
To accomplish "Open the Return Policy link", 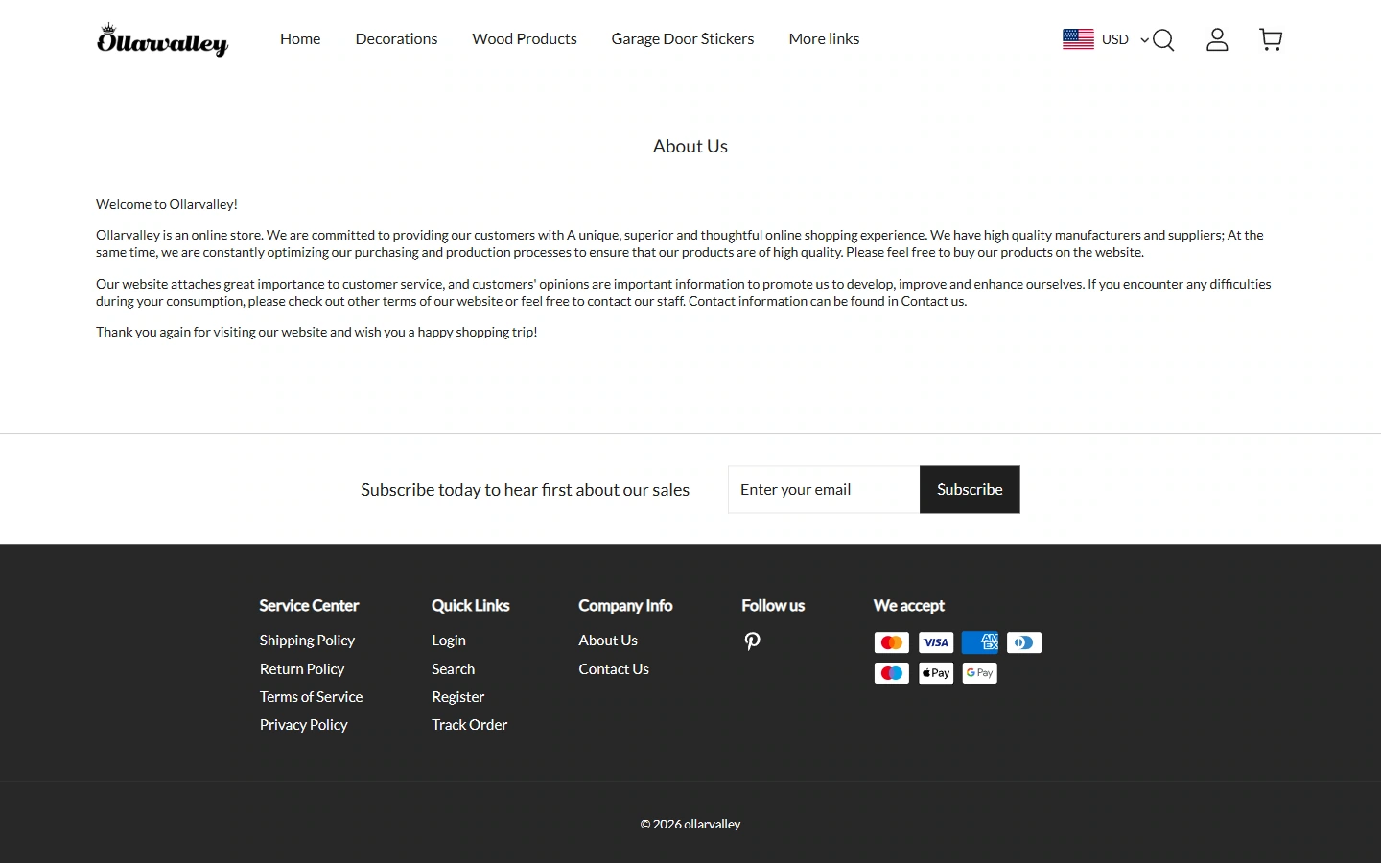I will click(x=302, y=669).
